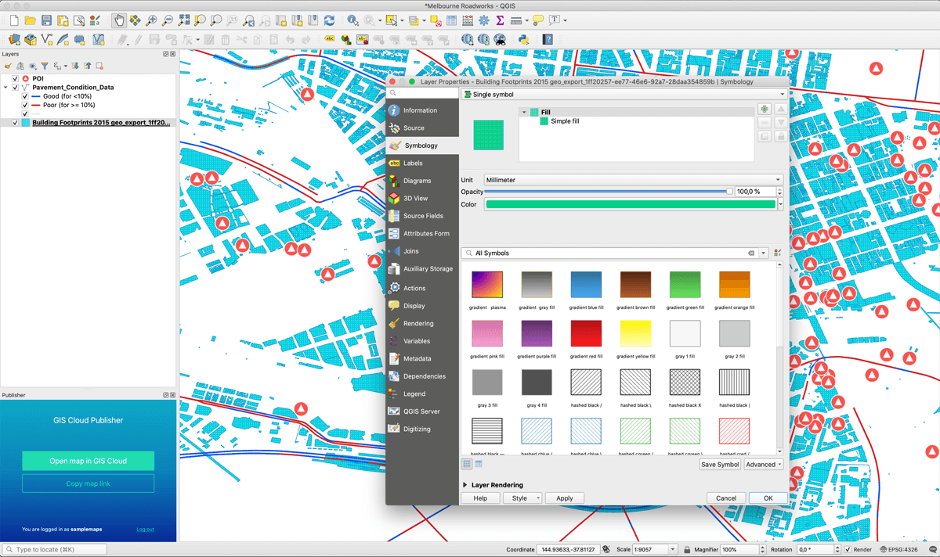Expand the Layer Rendering section
The height and width of the screenshot is (557, 940).
coord(465,485)
